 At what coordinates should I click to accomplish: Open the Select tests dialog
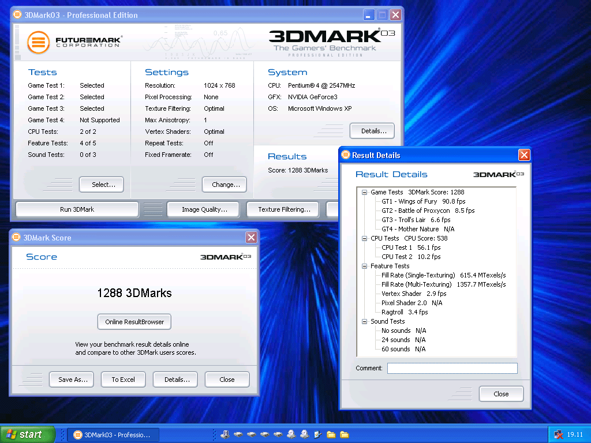click(x=102, y=185)
